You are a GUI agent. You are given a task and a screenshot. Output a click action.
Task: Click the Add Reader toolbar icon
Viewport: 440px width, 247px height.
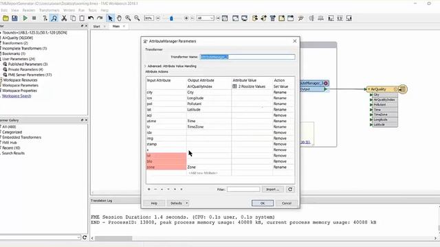tap(255, 19)
